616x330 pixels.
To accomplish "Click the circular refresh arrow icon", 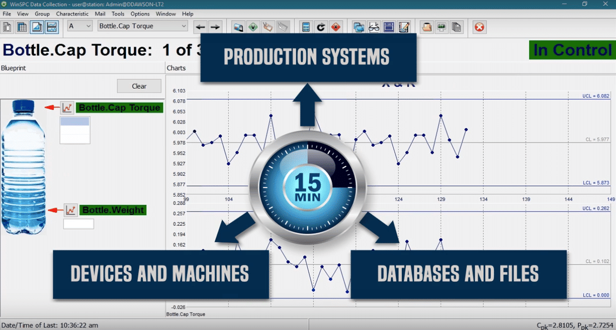I will [320, 27].
